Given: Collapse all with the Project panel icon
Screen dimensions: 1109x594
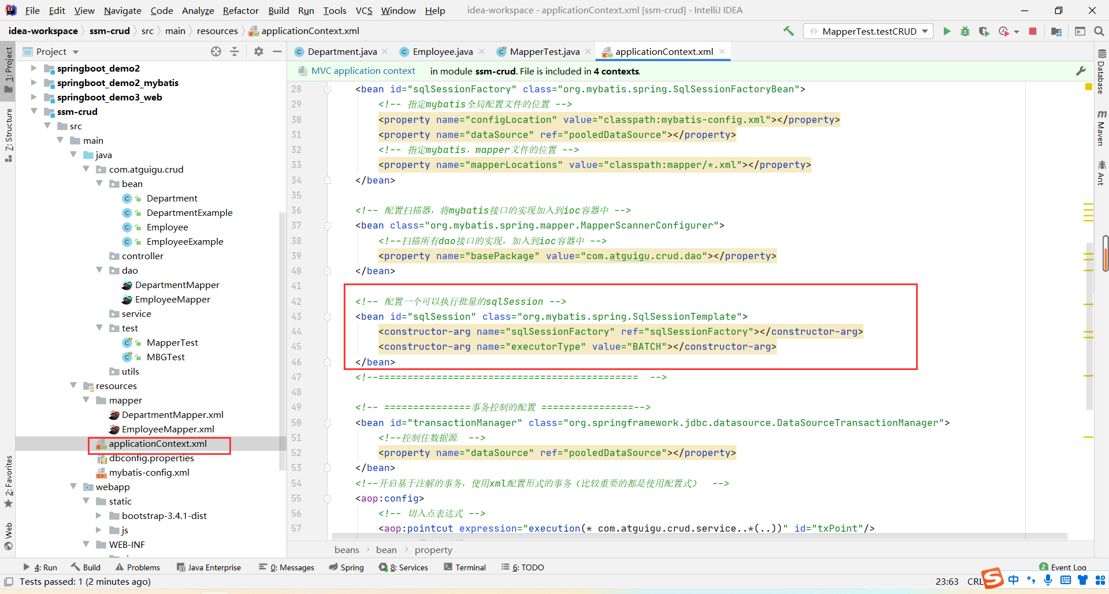Looking at the screenshot, I should (235, 51).
